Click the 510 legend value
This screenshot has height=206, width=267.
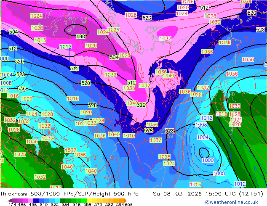[x=44, y=204]
